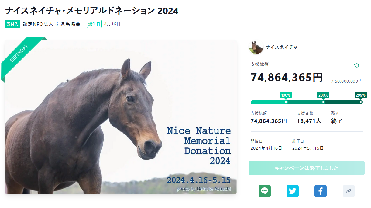Click the 200% milestone marker
This screenshot has width=371, height=208.
coord(323,95)
